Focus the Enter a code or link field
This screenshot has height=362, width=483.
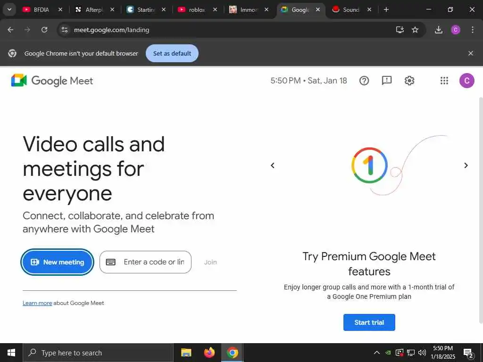click(x=145, y=262)
